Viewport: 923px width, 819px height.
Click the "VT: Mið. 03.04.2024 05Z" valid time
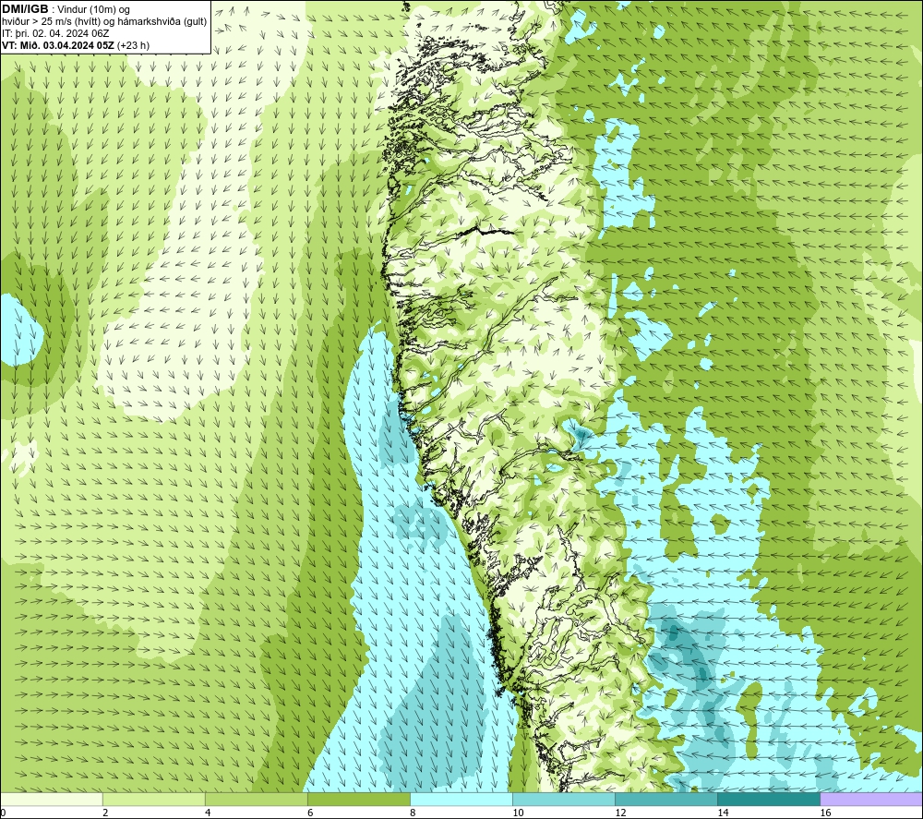pyautogui.click(x=58, y=45)
